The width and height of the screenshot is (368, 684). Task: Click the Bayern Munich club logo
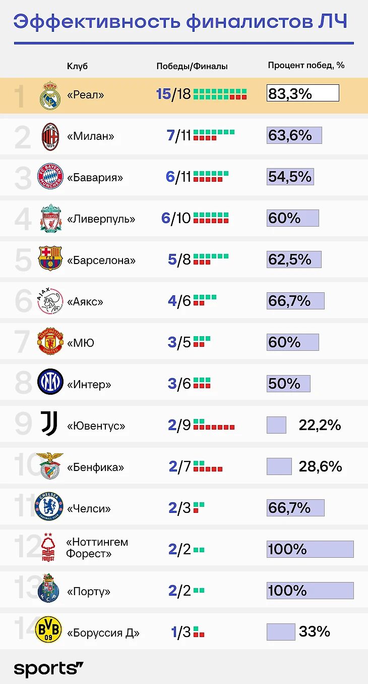(50, 177)
